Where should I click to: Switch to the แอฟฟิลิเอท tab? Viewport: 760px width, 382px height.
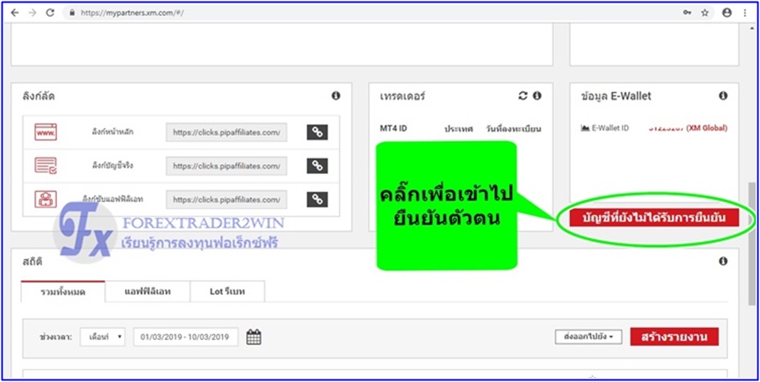(x=146, y=291)
